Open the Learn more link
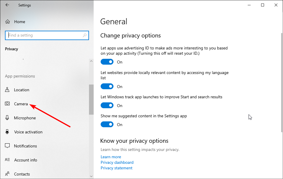The image size is (283, 179). coord(111,157)
